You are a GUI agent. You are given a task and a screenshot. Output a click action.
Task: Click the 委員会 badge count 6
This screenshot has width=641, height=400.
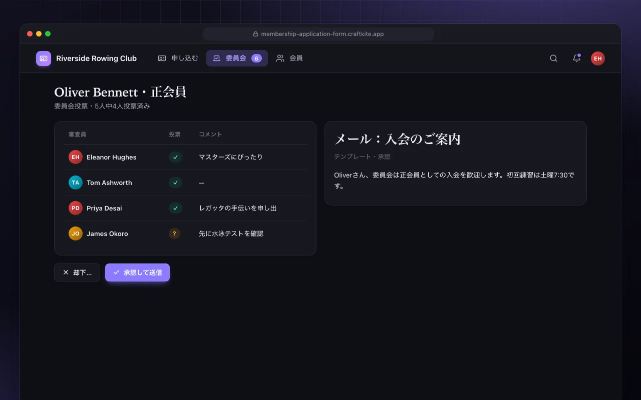(256, 58)
